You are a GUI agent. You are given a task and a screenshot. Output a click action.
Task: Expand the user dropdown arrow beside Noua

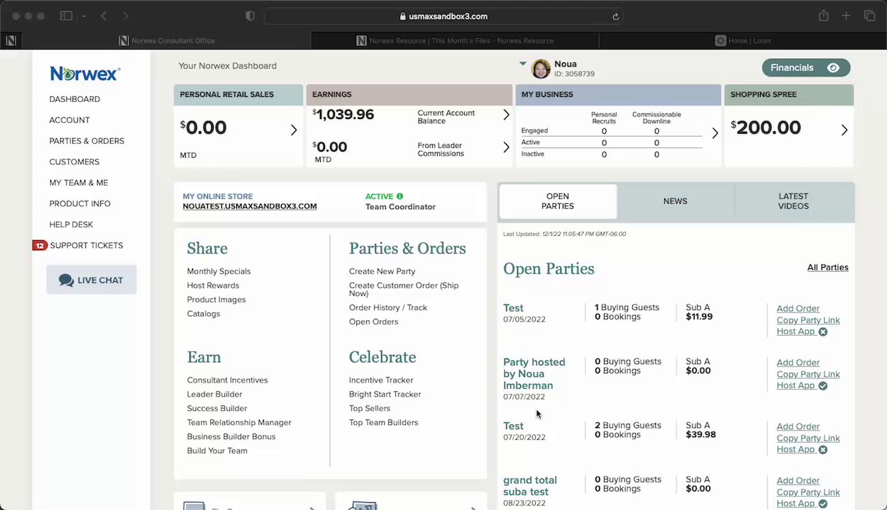[x=523, y=63]
